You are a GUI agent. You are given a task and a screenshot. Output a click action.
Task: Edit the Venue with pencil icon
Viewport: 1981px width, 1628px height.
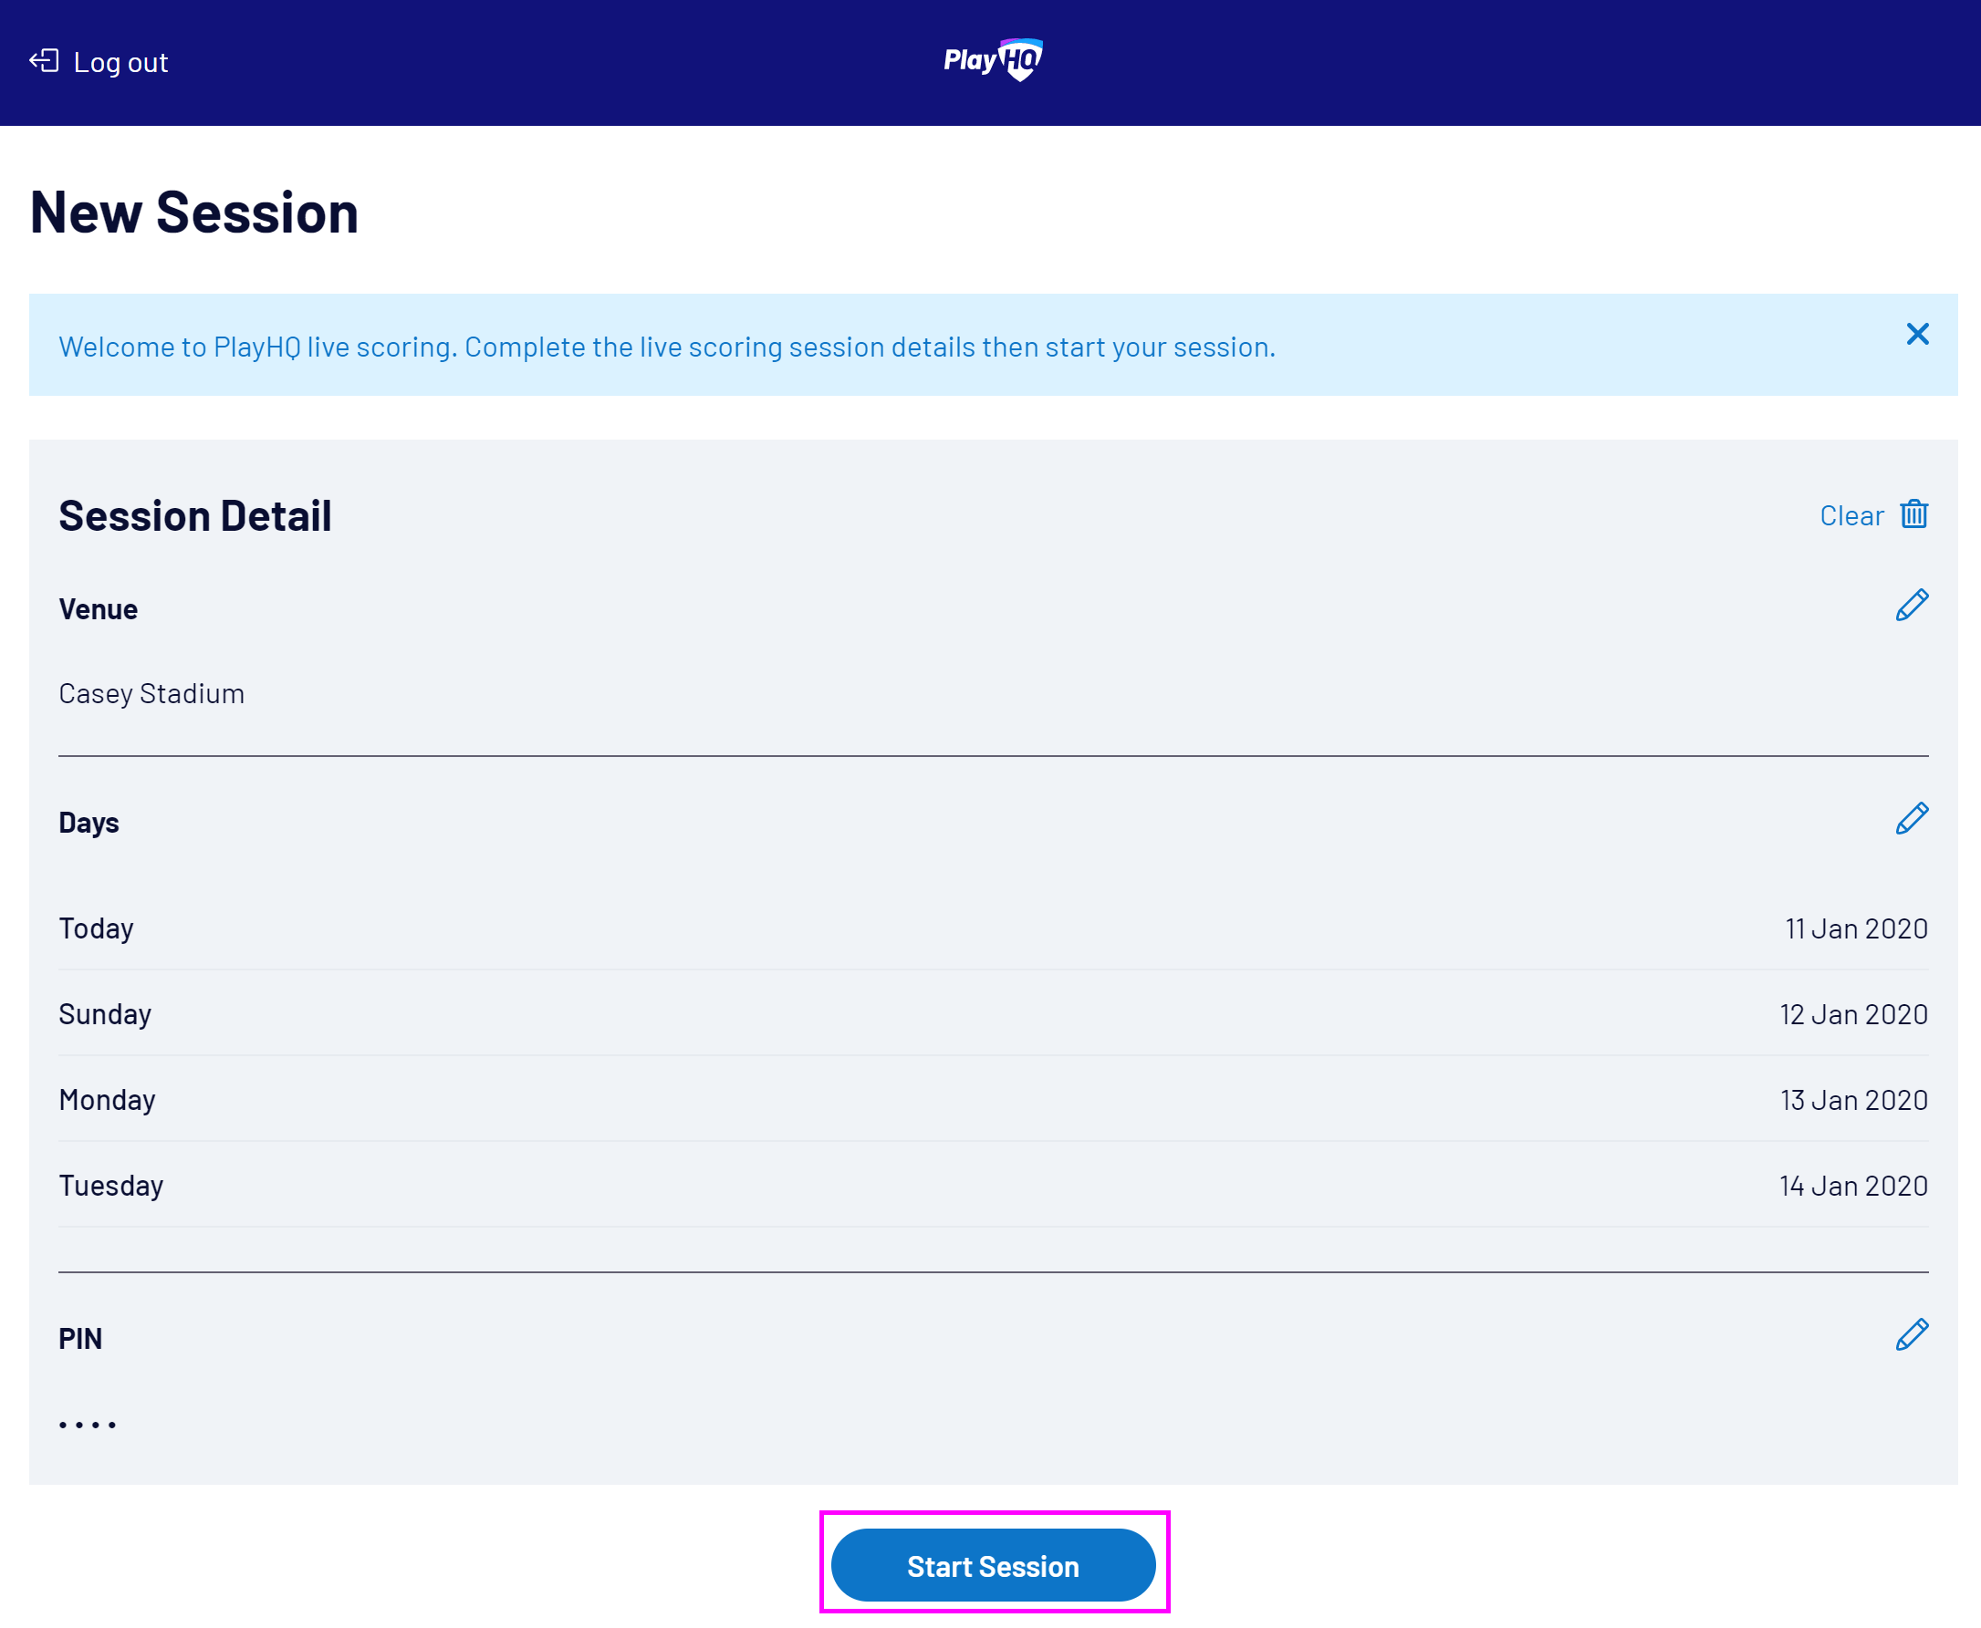[1912, 606]
